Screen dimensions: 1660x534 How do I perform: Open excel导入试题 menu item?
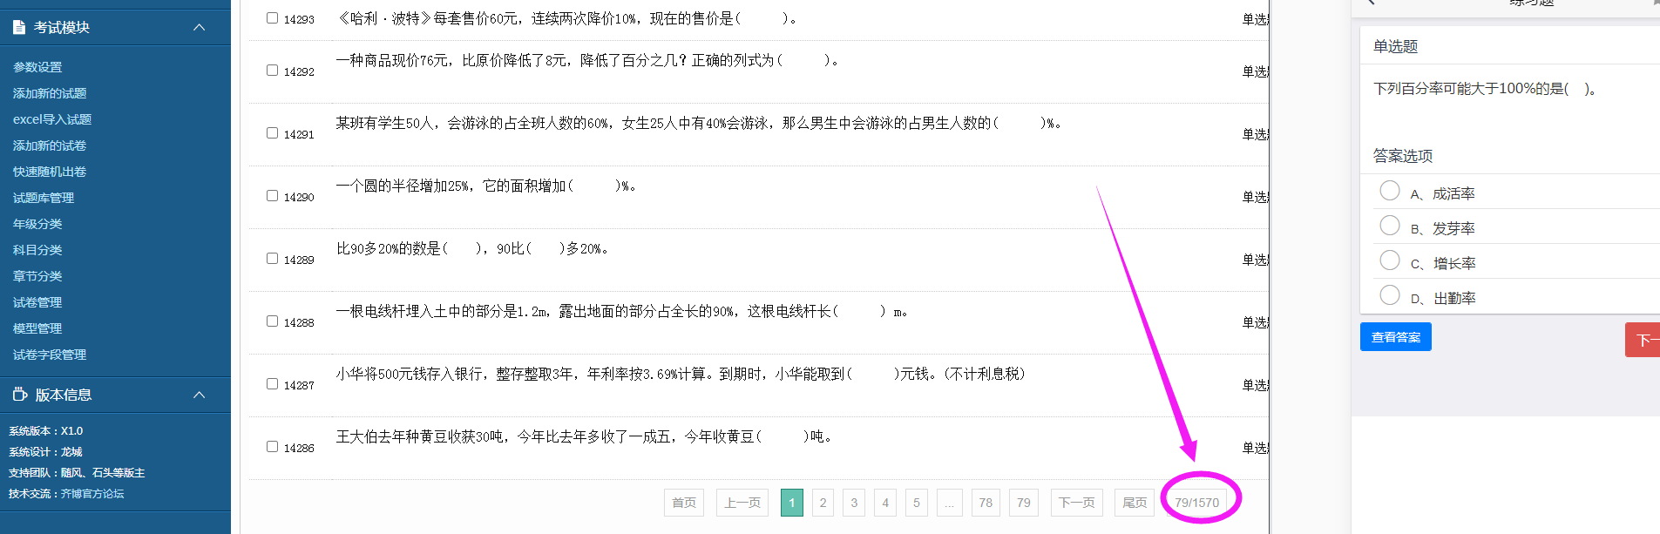click(x=52, y=119)
